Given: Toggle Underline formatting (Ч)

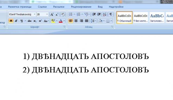Looking at the screenshot, I should point(21,21).
